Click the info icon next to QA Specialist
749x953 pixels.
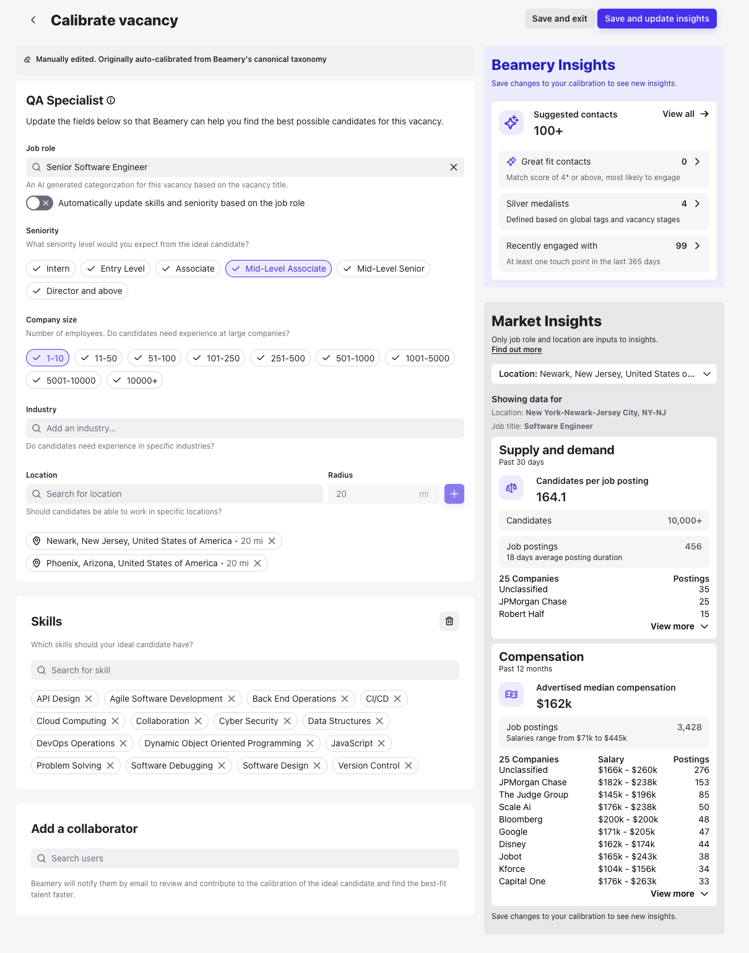click(x=111, y=100)
